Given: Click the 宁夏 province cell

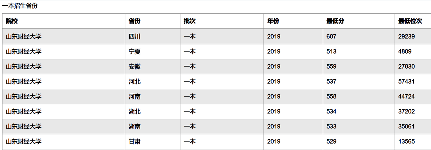Looking at the screenshot, I should [x=152, y=51].
